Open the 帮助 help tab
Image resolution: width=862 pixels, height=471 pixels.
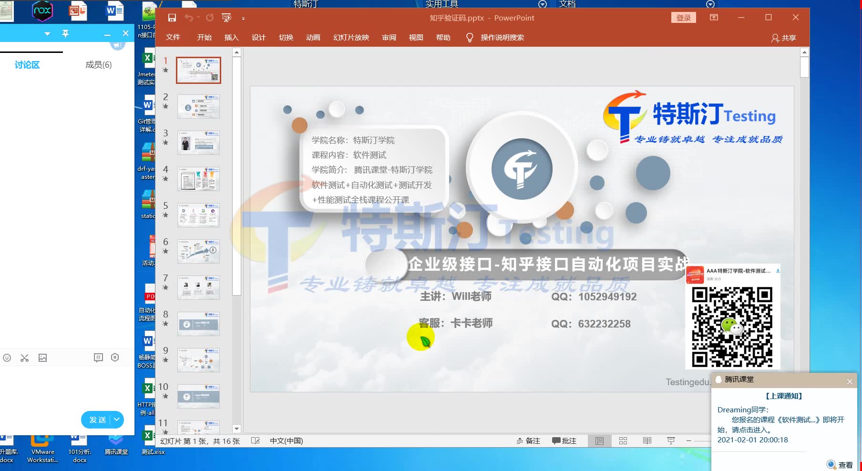coord(443,37)
